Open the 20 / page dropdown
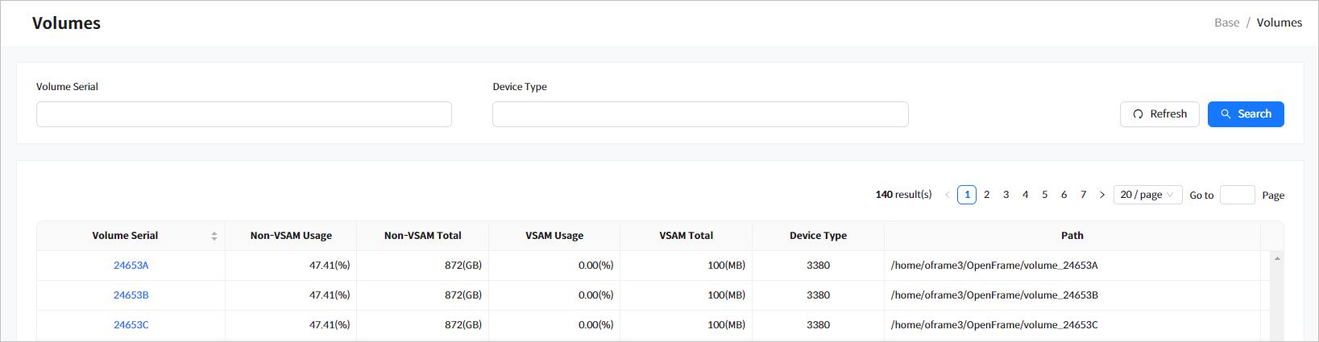This screenshot has height=342, width=1319. pos(1147,195)
